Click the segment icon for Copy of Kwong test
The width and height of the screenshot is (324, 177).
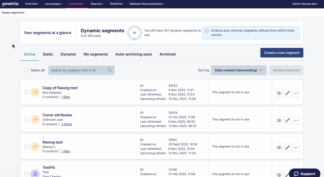point(35,92)
